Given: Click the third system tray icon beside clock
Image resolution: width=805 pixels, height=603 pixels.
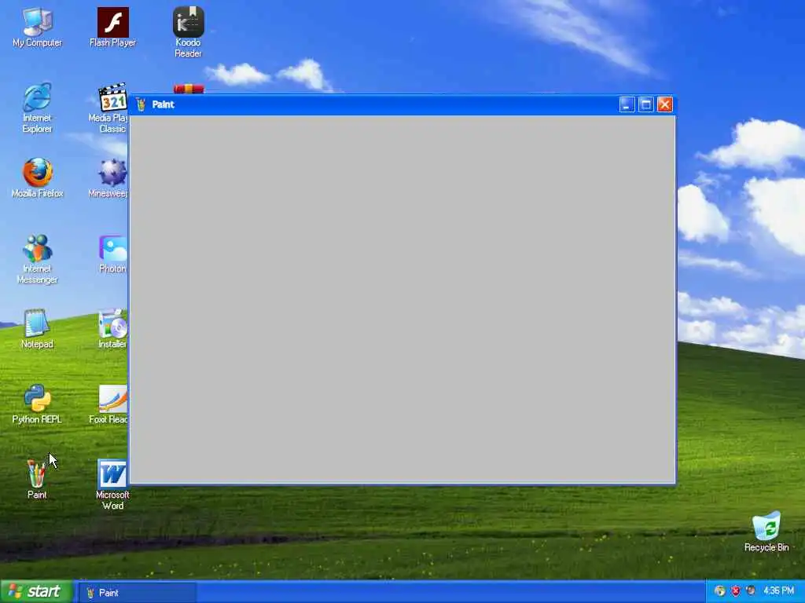Looking at the screenshot, I should pyautogui.click(x=751, y=590).
